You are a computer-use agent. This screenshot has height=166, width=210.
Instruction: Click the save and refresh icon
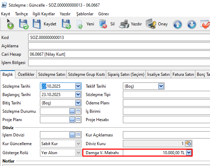24,24
